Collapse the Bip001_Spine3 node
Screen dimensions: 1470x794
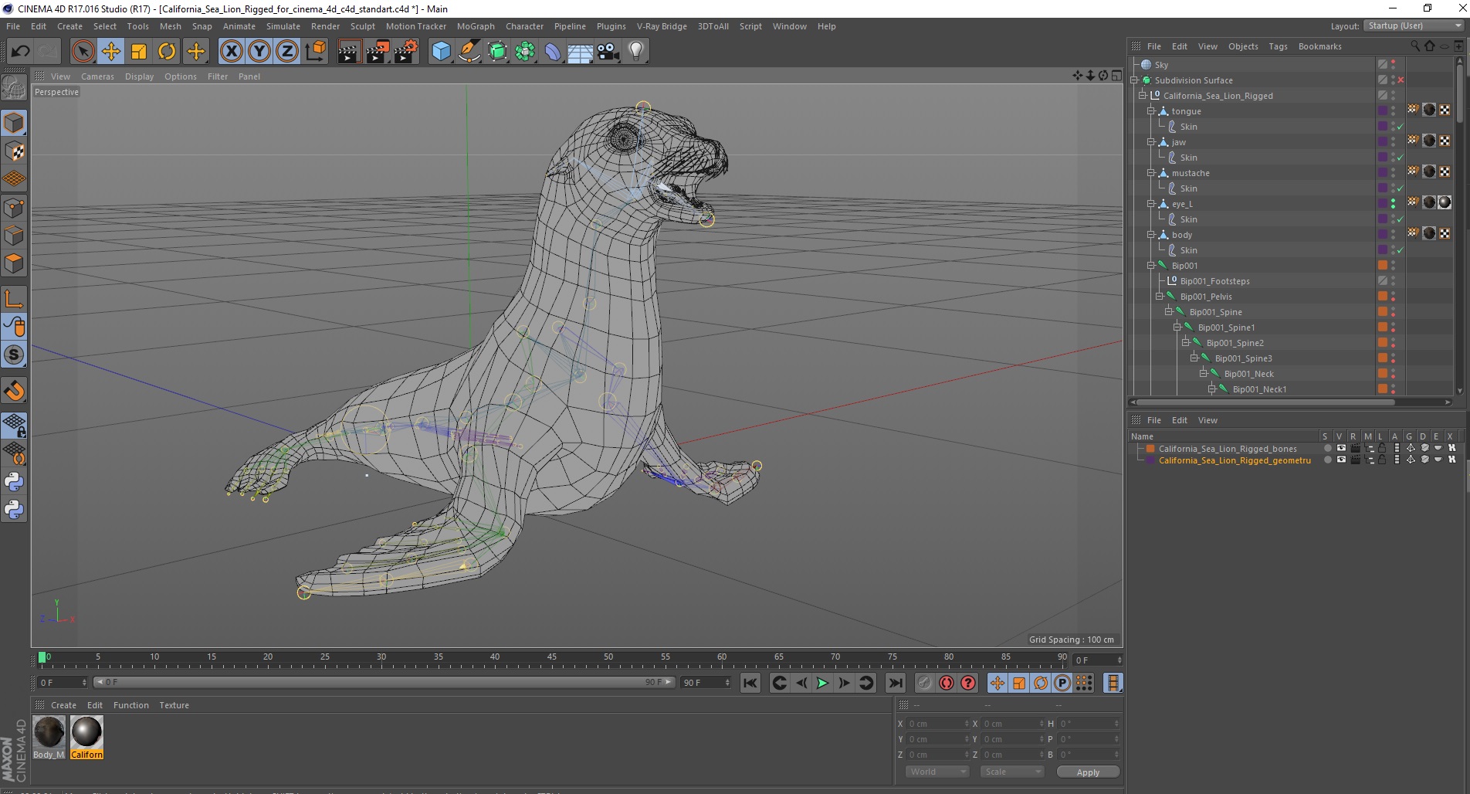tap(1194, 358)
